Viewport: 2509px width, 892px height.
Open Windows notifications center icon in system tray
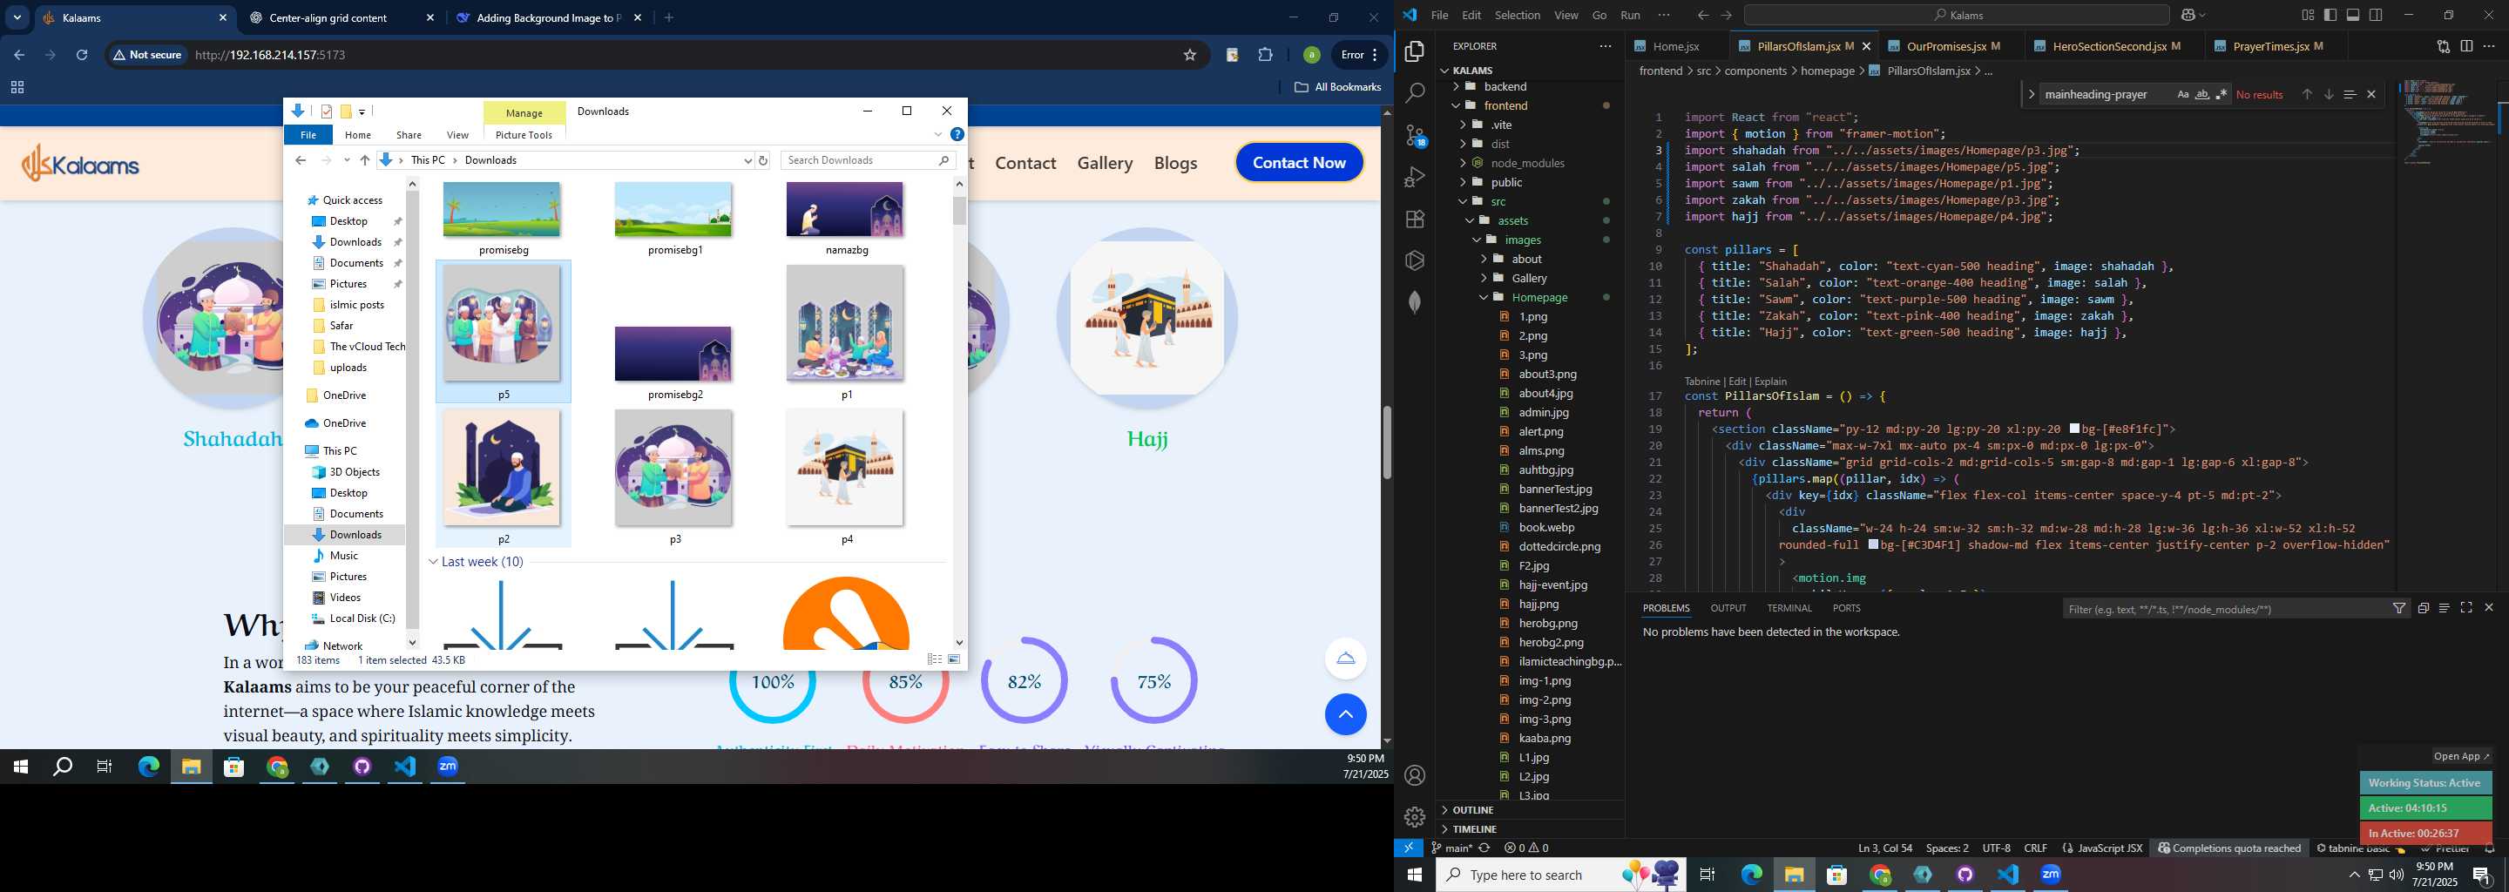2482,875
